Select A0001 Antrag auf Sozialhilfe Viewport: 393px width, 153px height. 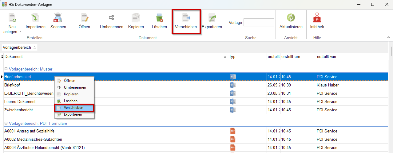196,131
